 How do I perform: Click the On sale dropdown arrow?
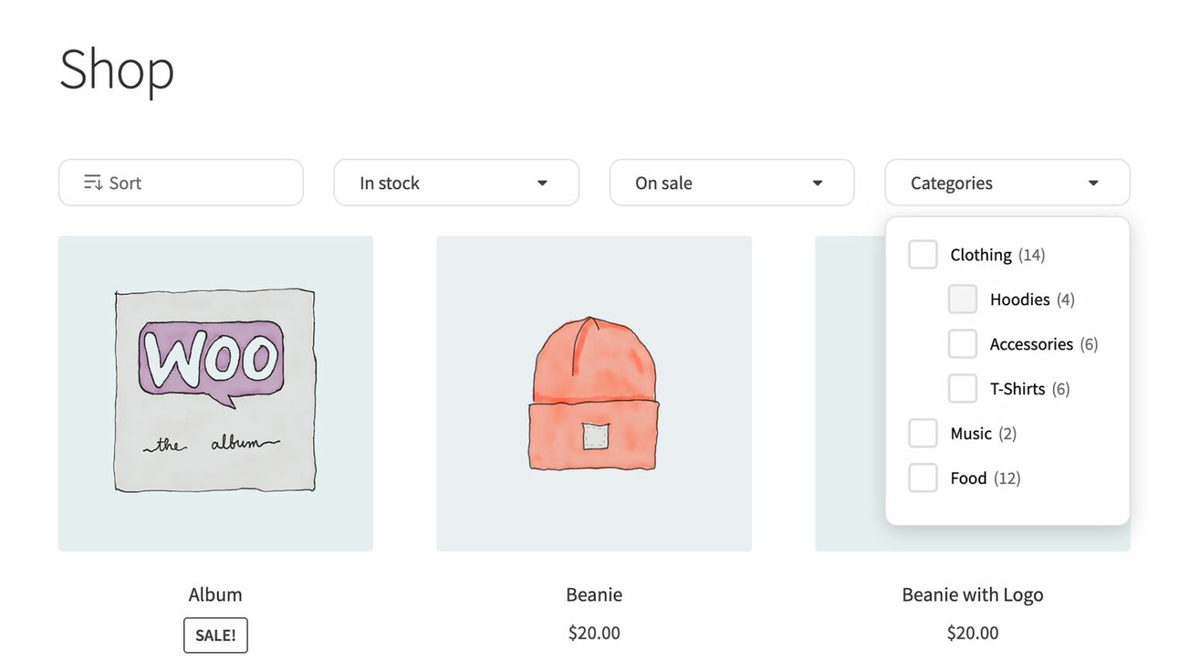point(817,183)
